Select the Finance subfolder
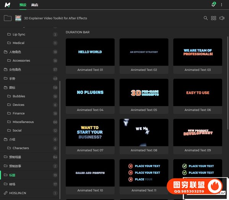This screenshot has width=229, height=200. [x=18, y=113]
